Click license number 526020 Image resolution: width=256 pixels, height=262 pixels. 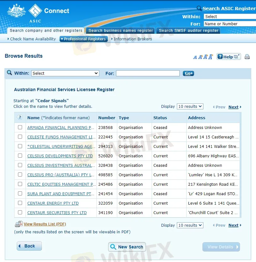(x=105, y=156)
